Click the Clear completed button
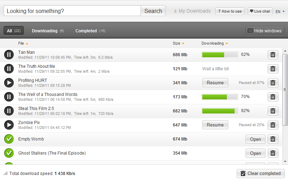The width and height of the screenshot is (288, 182). [x=261, y=174]
